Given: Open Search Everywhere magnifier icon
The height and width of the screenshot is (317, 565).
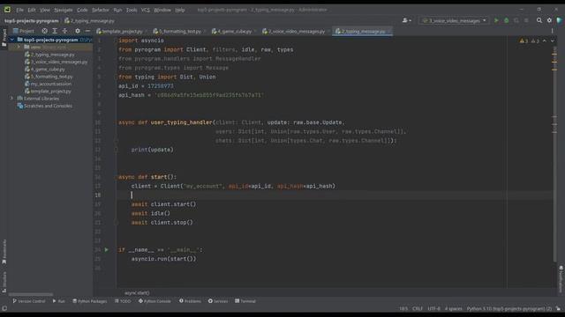Looking at the screenshot, I should [x=539, y=20].
